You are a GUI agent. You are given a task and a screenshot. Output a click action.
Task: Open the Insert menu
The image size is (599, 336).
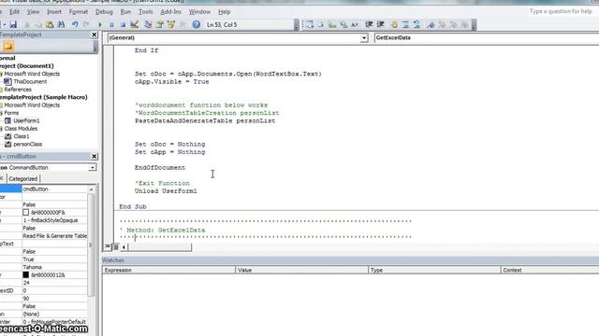point(54,12)
